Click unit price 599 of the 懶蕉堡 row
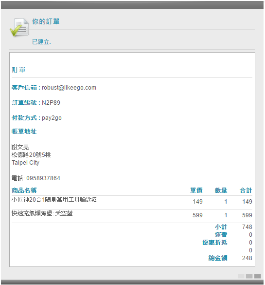Screen dimensions: 265x285 [197, 215]
